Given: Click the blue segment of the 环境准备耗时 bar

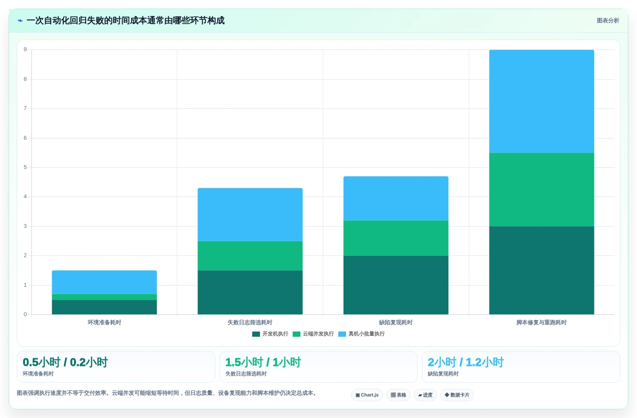Looking at the screenshot, I should (105, 282).
